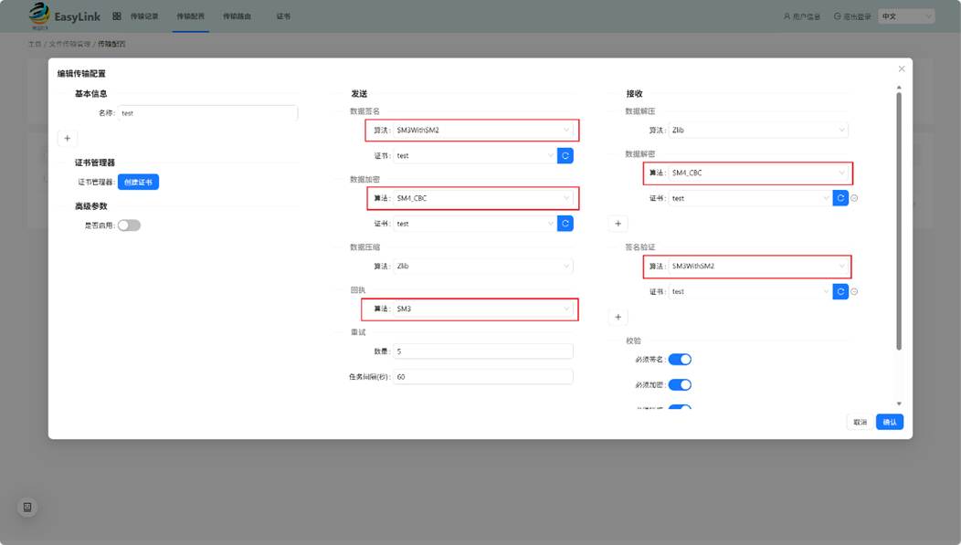
Task: Open the 数据解压 Zlib algorithm dropdown
Action: coord(757,131)
